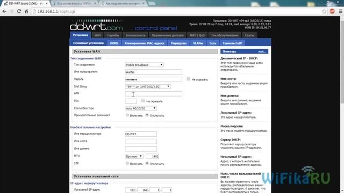Open the Тех.обслуживание tab
Screen dimensions: 344x193
225,35
